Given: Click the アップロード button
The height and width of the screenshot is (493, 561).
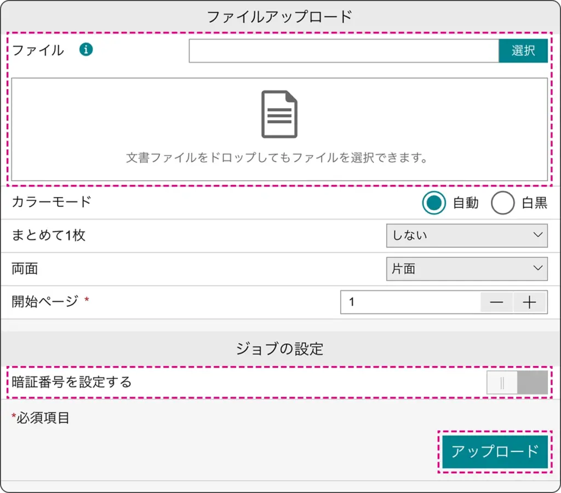Looking at the screenshot, I should pyautogui.click(x=495, y=451).
